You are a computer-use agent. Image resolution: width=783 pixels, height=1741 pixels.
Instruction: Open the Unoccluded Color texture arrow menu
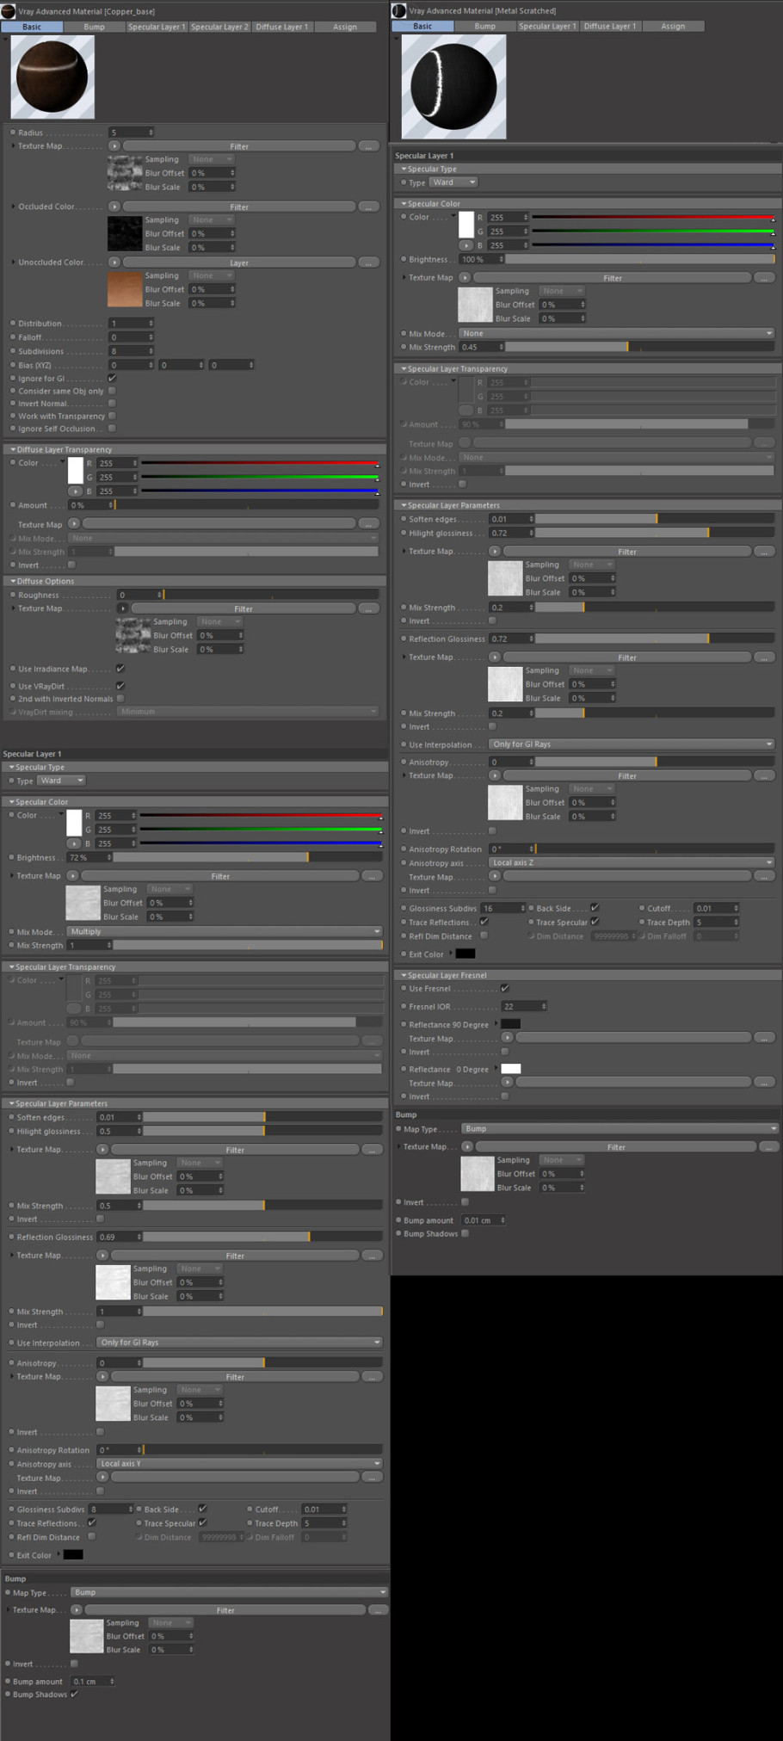[114, 262]
